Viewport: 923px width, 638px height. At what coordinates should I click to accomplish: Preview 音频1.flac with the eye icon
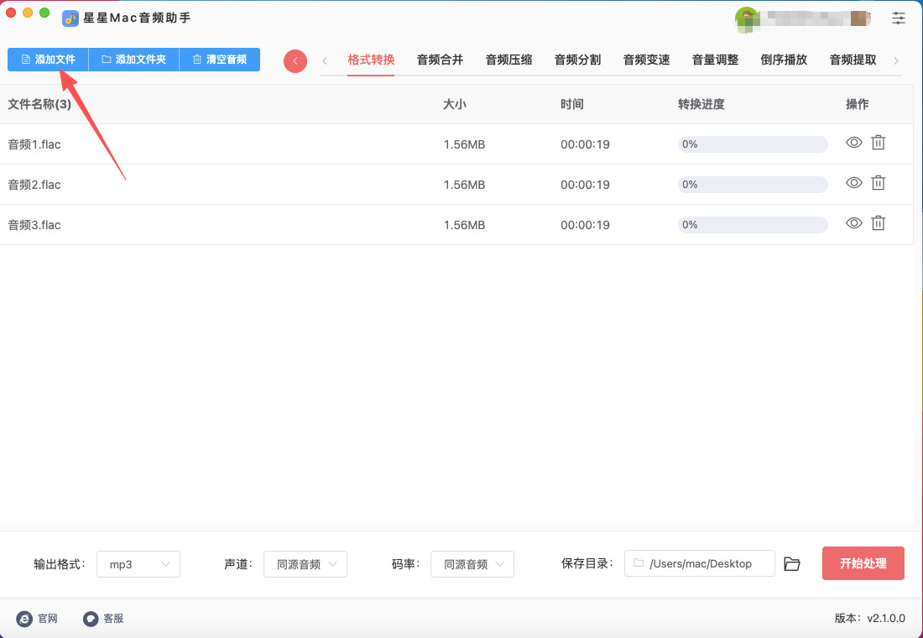854,143
